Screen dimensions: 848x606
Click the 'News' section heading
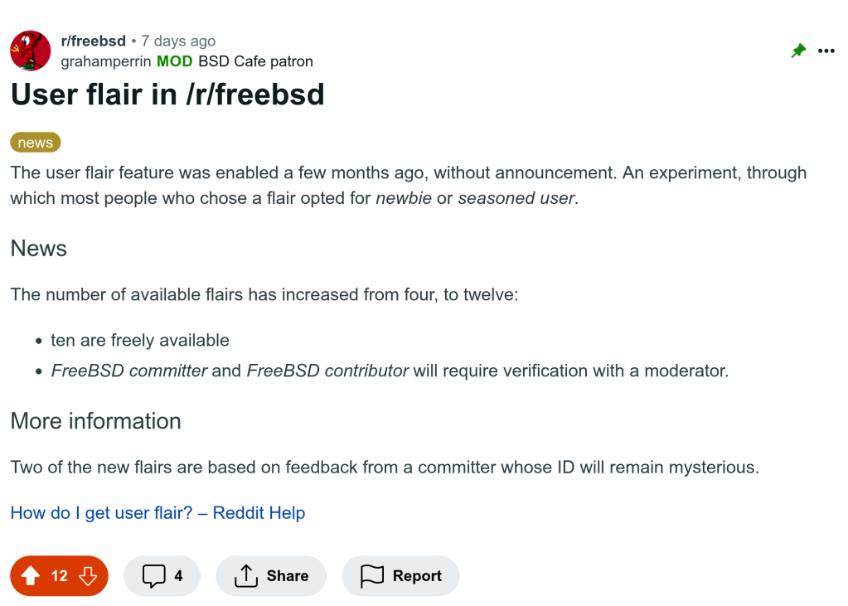pyautogui.click(x=38, y=248)
